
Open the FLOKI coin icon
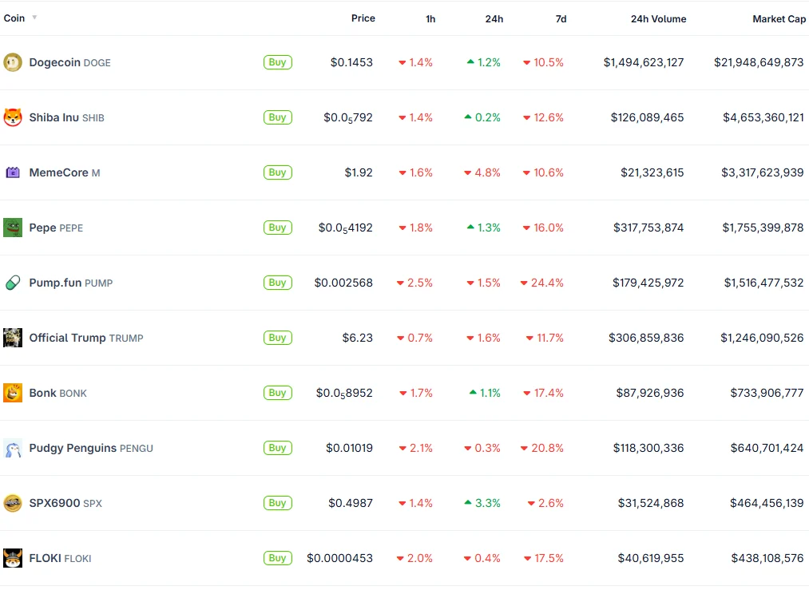(13, 558)
